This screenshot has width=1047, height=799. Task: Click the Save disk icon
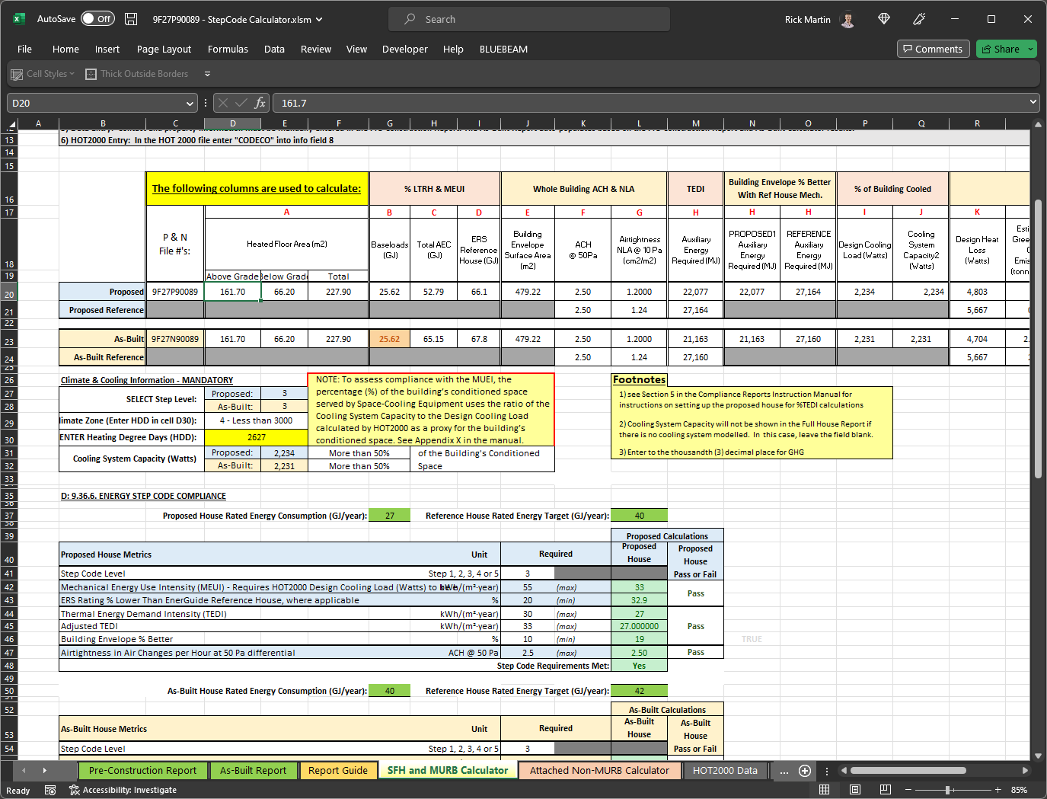click(x=131, y=19)
